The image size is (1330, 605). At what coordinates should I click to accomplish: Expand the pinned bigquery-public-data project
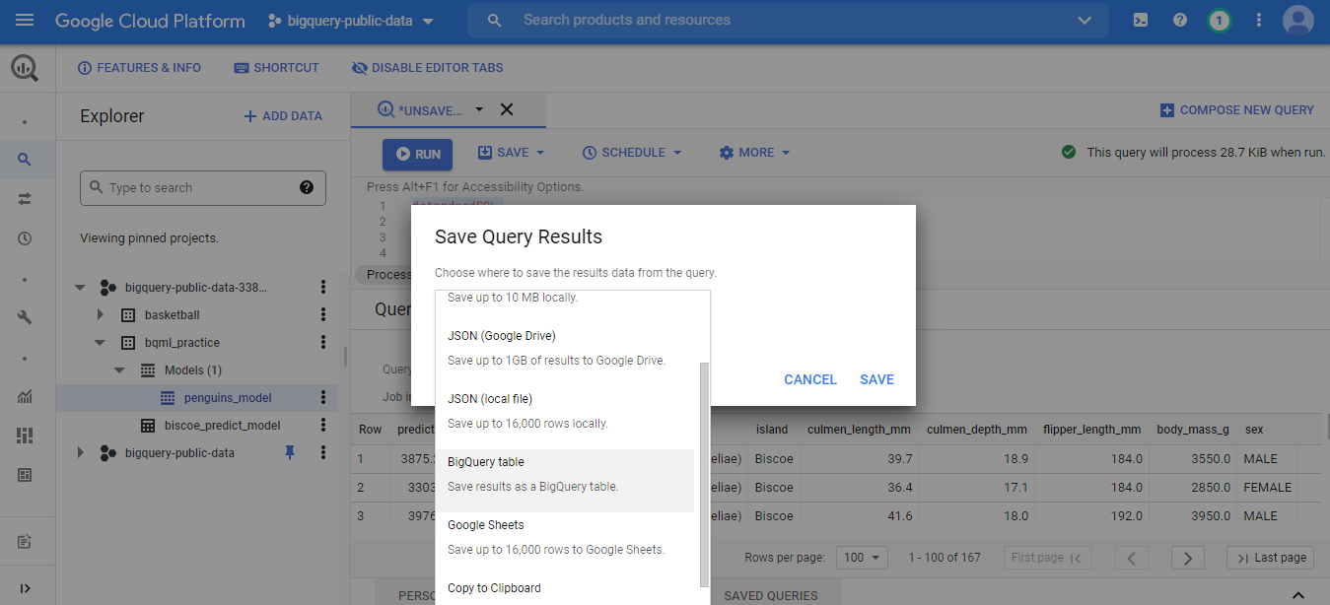pos(80,453)
